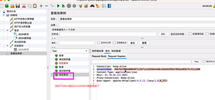Collapse the 登录 node arrow in tree
Image resolution: width=215 pixels, height=100 pixels.
pos(8,31)
